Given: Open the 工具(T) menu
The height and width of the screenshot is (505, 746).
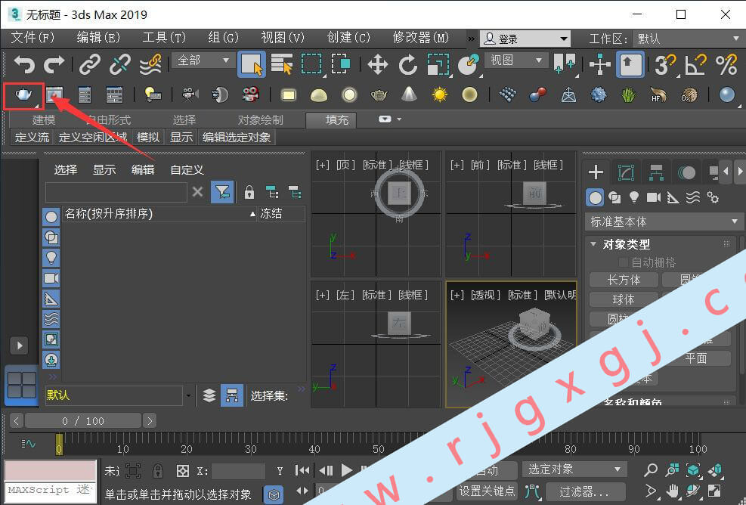Looking at the screenshot, I should point(164,38).
